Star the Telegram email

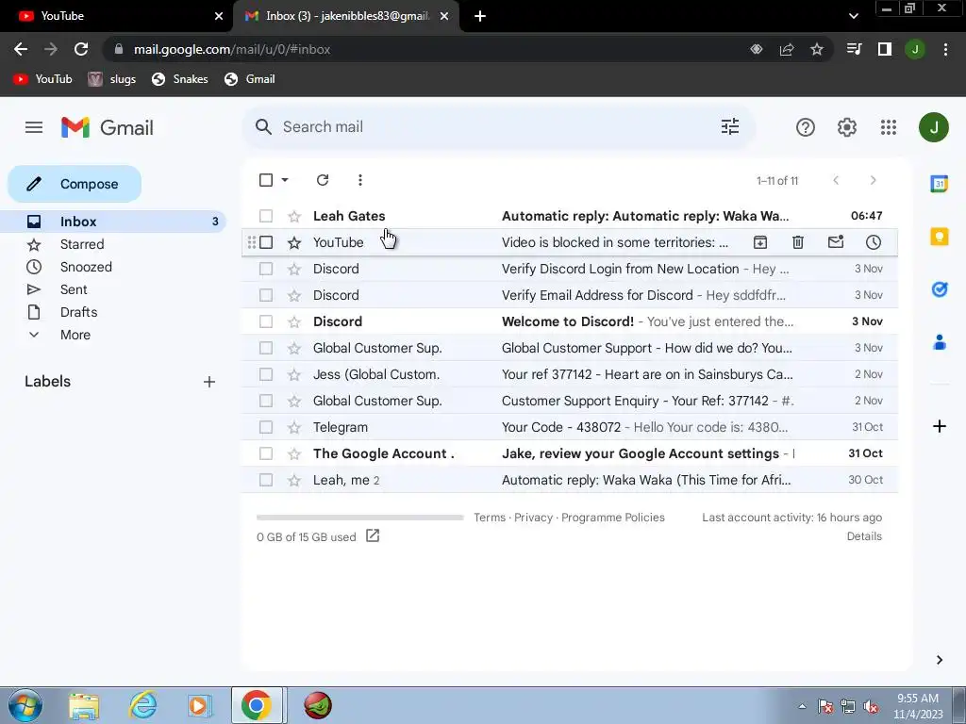point(294,427)
